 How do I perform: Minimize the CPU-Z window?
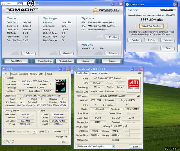[60, 69]
